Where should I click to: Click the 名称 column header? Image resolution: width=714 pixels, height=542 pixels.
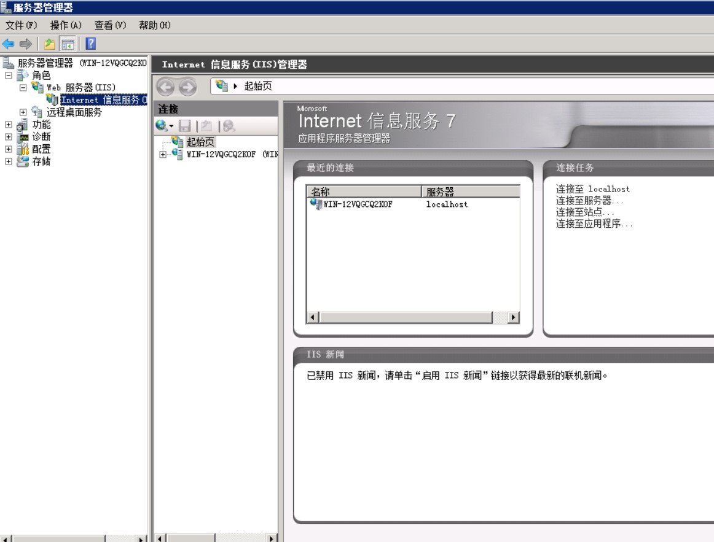pyautogui.click(x=364, y=192)
